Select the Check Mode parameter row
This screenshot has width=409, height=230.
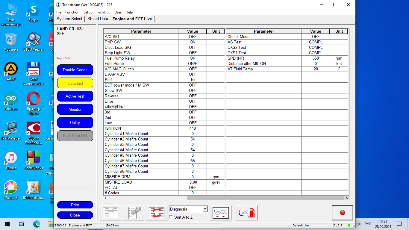pos(287,37)
